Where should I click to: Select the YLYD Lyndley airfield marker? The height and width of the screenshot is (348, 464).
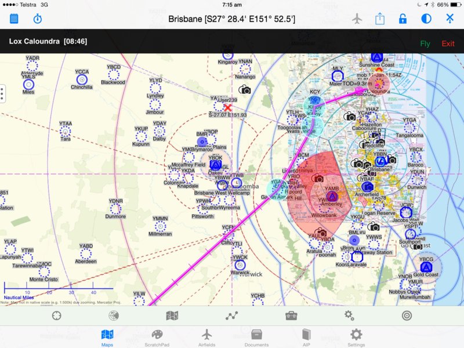pos(155,88)
